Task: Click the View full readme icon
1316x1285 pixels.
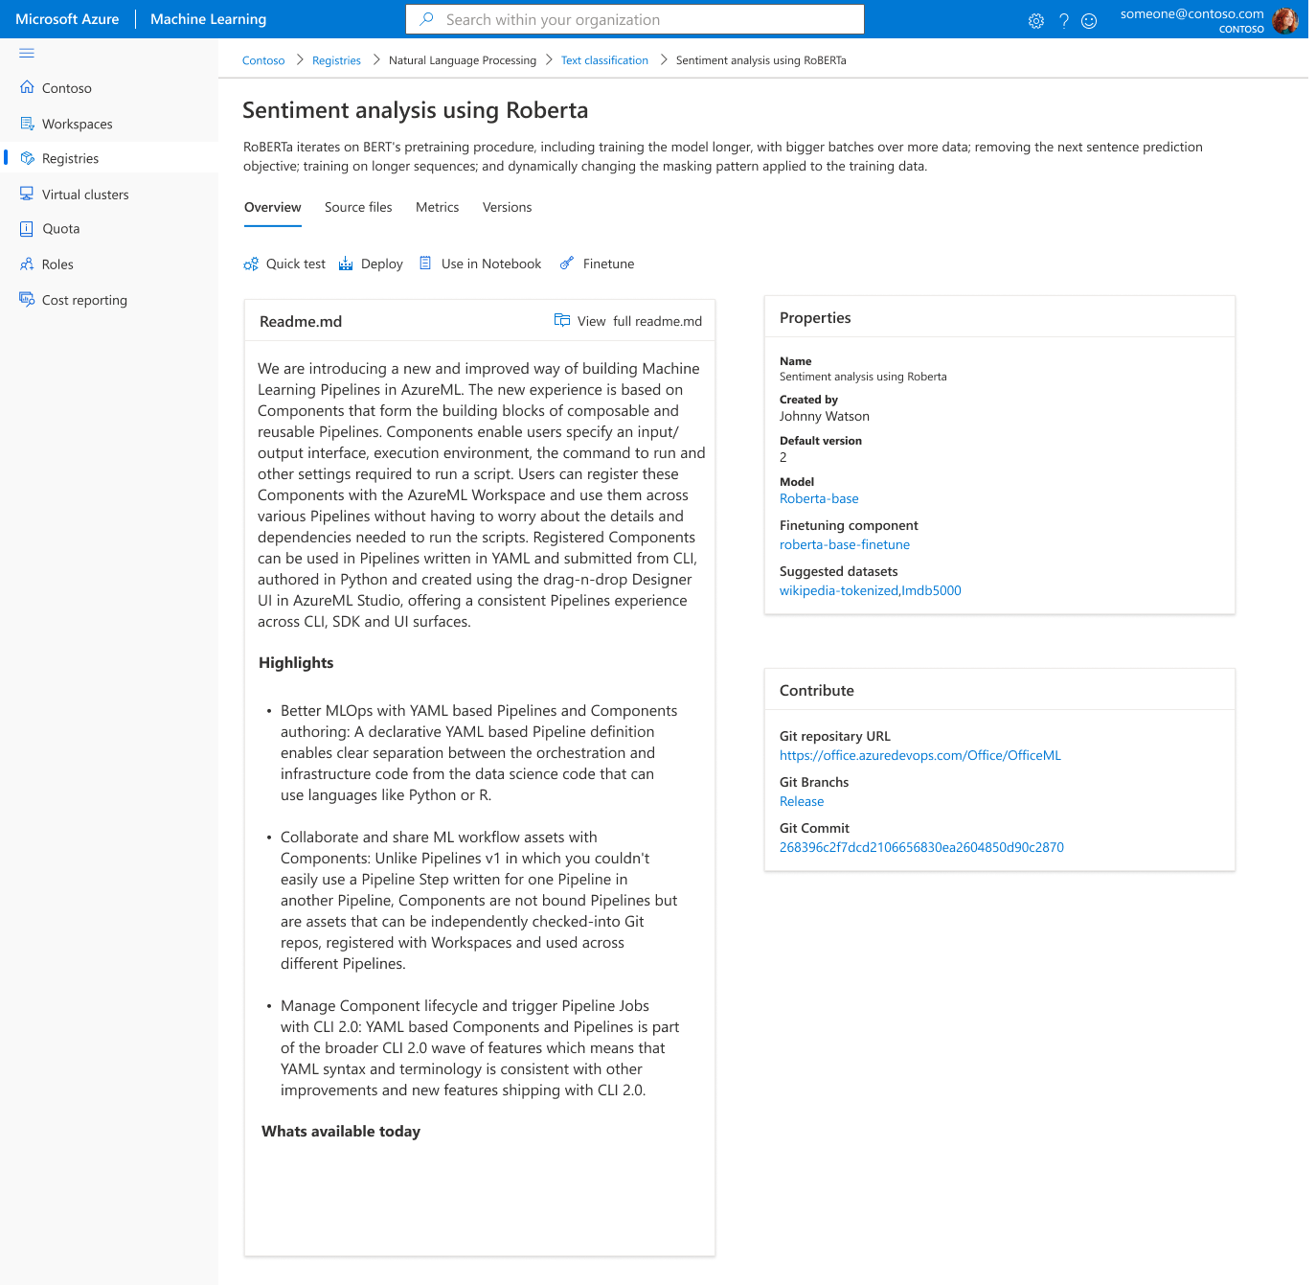Action: [x=562, y=320]
